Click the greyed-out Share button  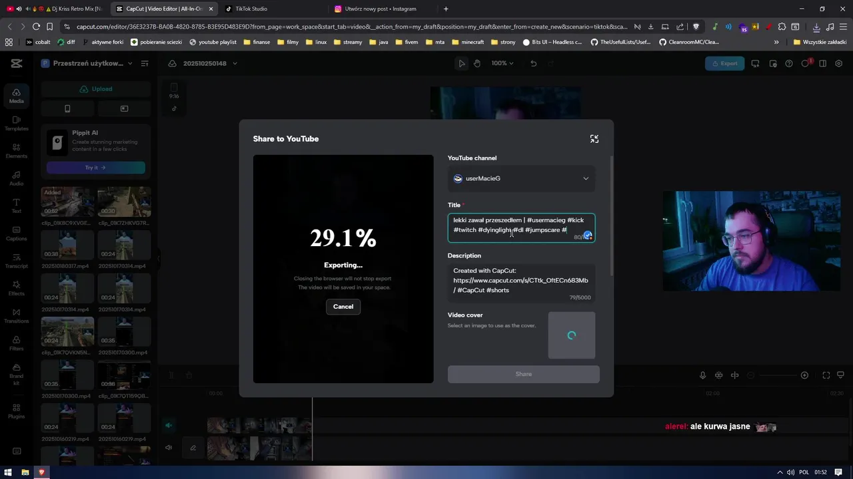(x=524, y=374)
